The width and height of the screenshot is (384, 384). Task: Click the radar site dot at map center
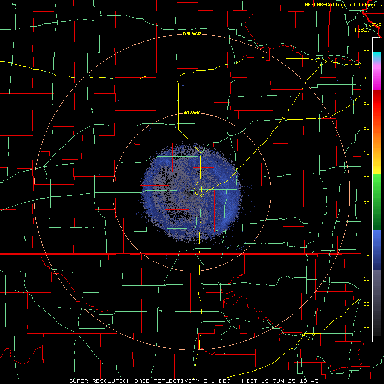192,193
